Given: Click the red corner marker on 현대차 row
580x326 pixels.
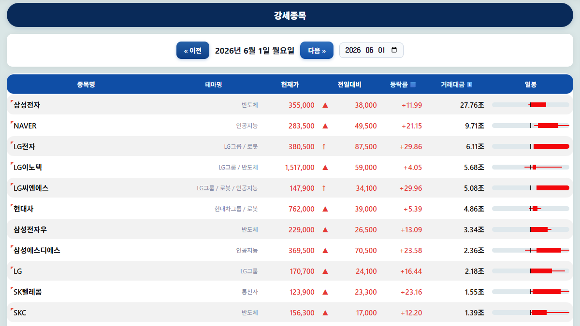Looking at the screenshot, I should coord(12,206).
